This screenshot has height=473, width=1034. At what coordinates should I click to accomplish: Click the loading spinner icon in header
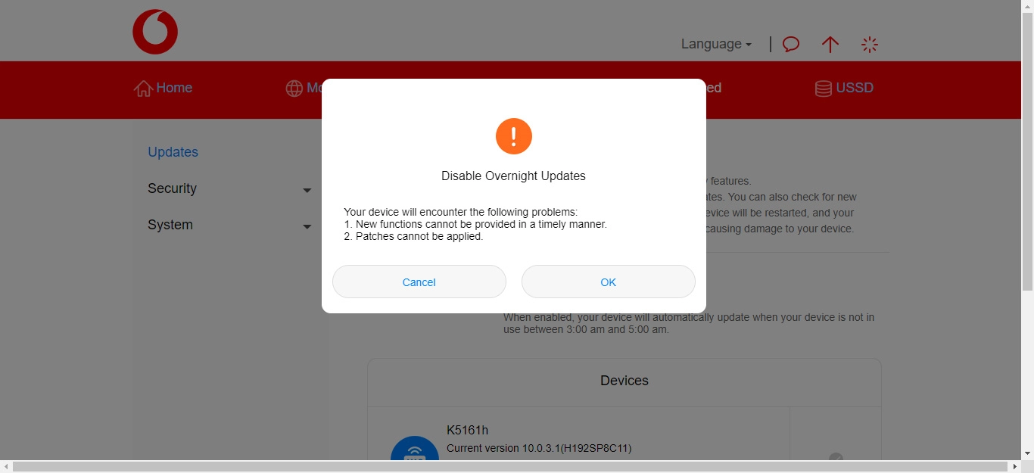coord(870,45)
